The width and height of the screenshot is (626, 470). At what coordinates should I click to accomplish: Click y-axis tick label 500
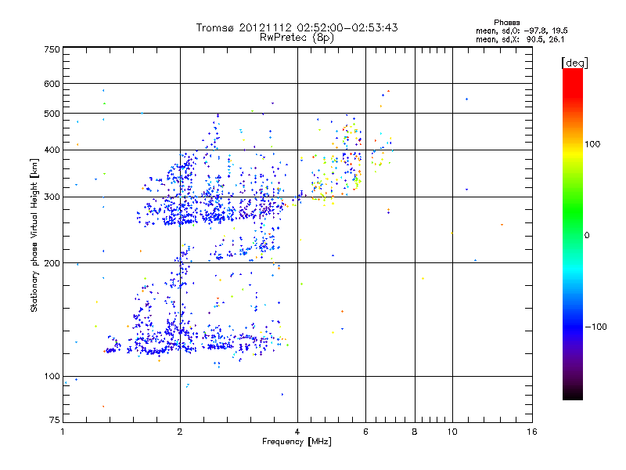(x=52, y=114)
